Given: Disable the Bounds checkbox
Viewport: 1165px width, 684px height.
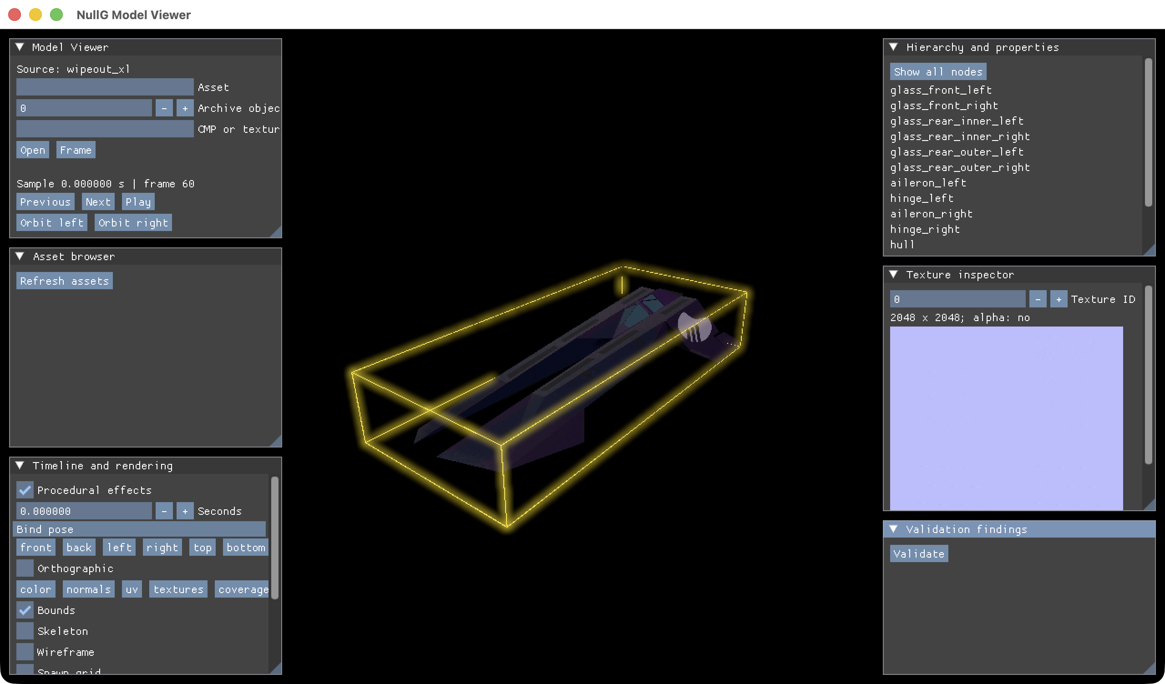Looking at the screenshot, I should 25,610.
